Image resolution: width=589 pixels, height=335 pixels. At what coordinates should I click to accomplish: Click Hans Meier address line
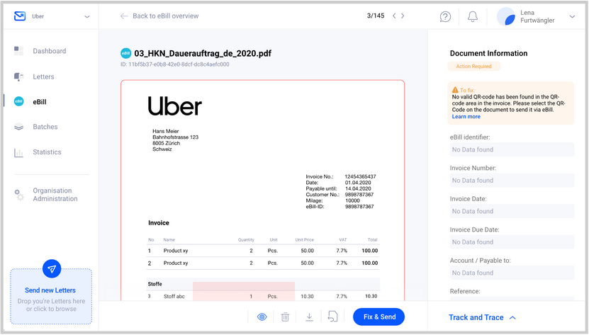(166, 131)
